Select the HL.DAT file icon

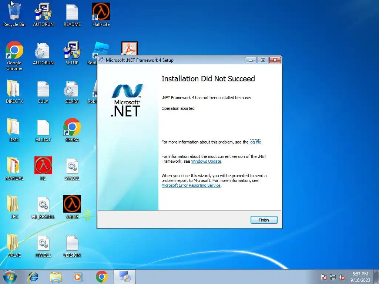[43, 131]
